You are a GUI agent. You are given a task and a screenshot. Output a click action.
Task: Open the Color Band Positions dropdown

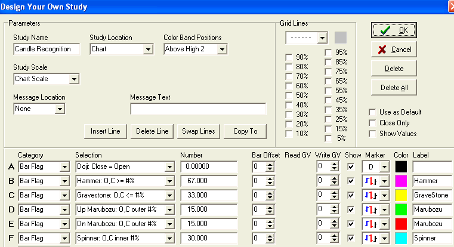pyautogui.click(x=222, y=50)
